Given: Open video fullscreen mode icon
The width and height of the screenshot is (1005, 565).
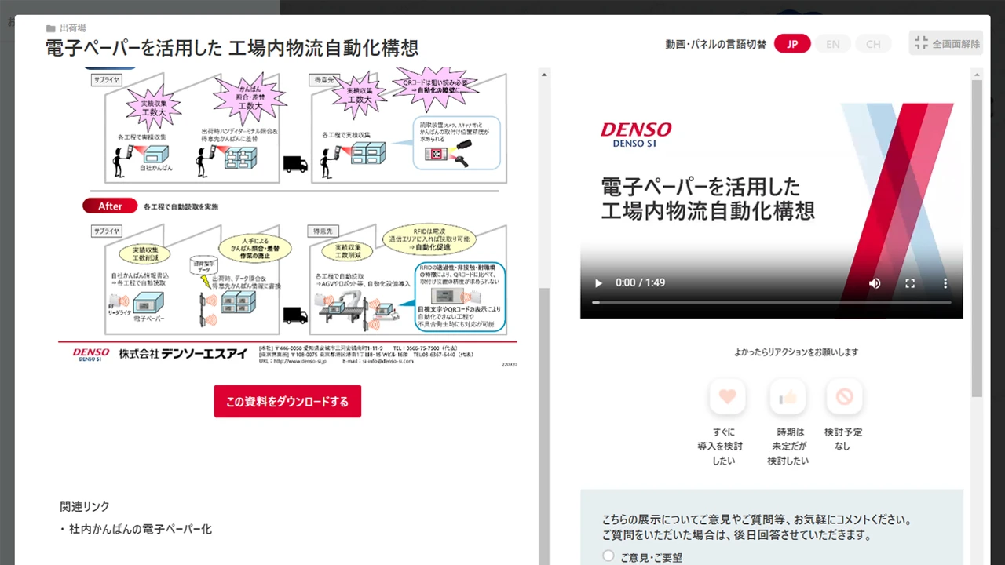Looking at the screenshot, I should click(x=910, y=283).
